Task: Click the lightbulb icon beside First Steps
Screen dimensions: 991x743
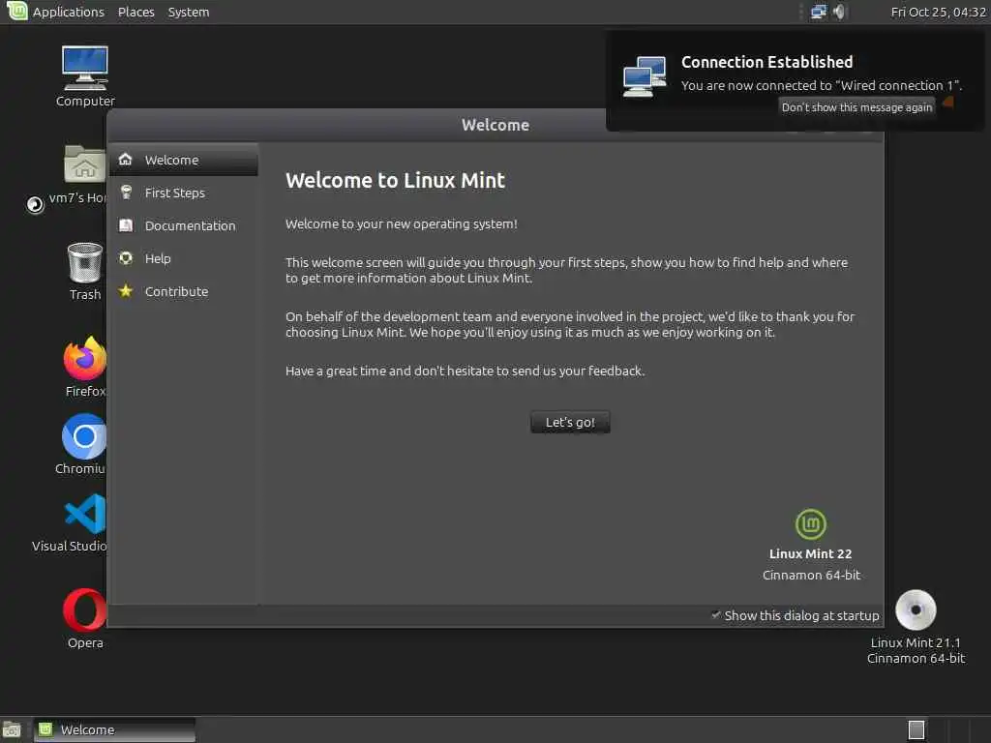Action: (126, 193)
